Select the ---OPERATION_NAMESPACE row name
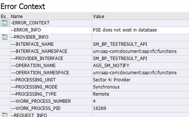 point(40,72)
